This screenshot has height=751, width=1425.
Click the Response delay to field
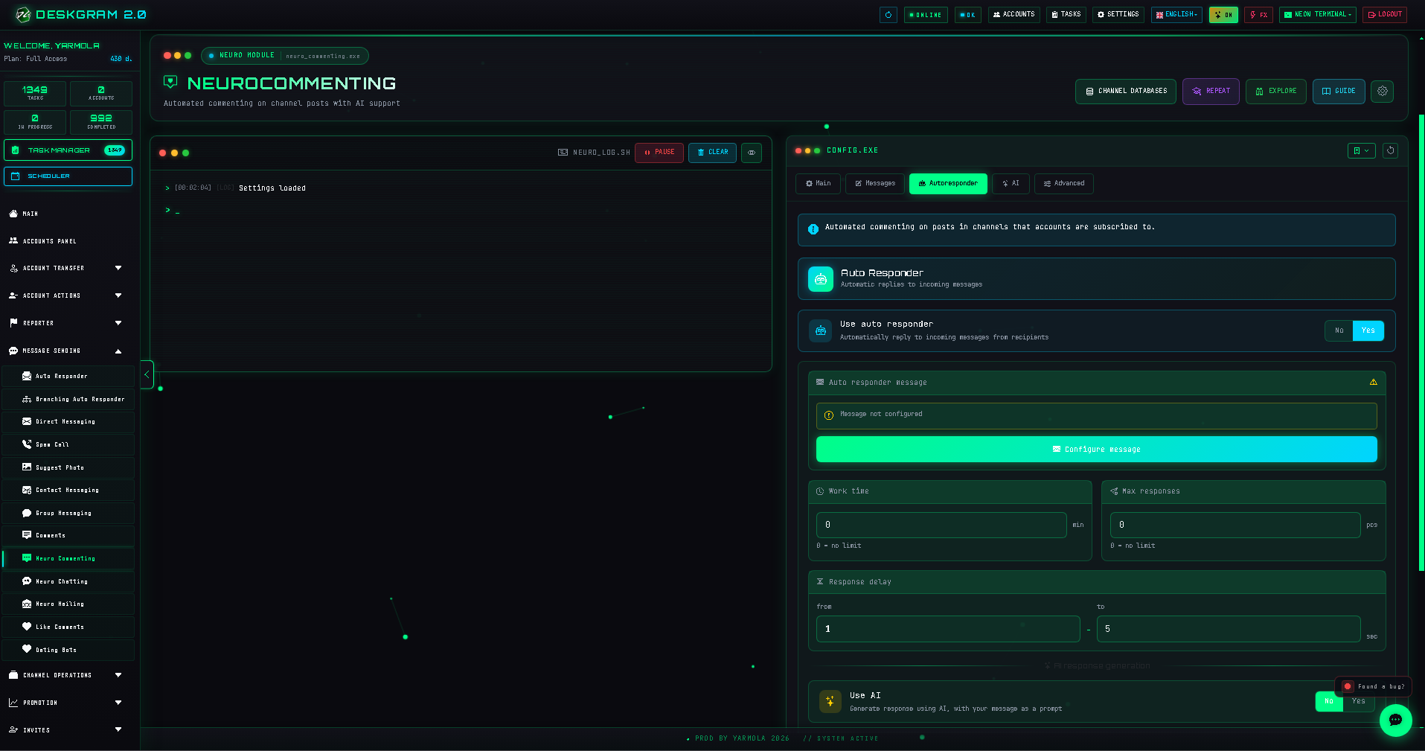1228,629
